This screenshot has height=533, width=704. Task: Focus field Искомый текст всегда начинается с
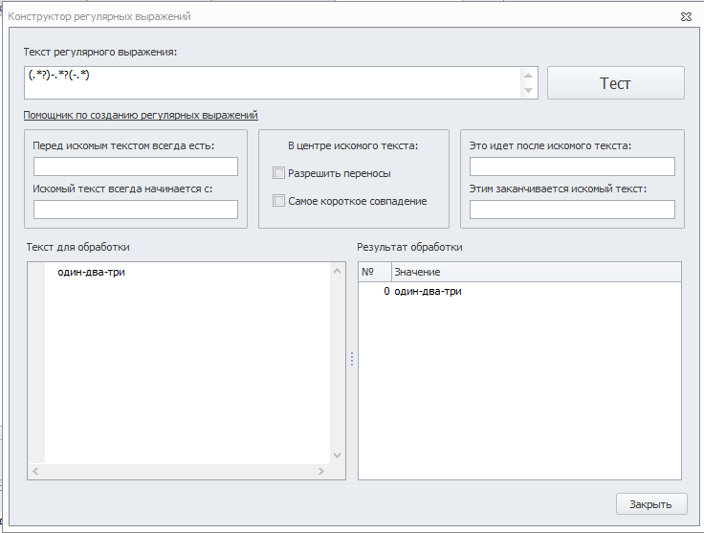coord(136,210)
